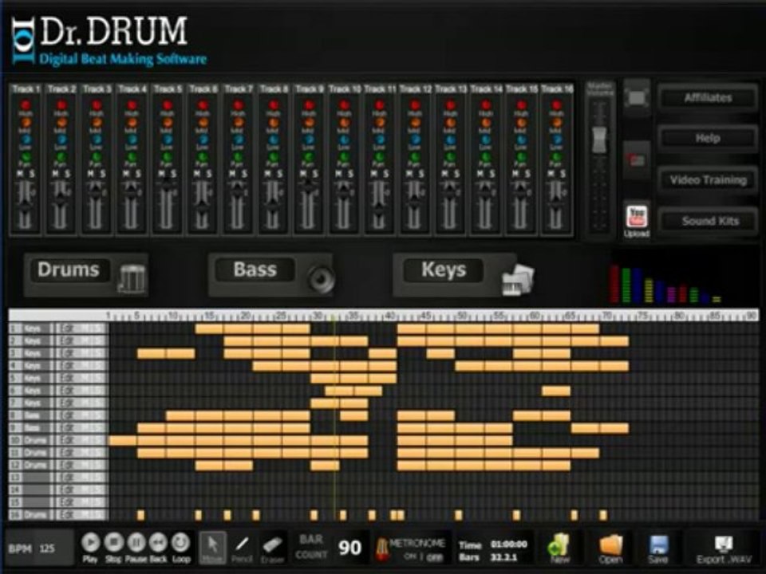Viewport: 766px width, 574px height.
Task: Turn the metronome OFF
Action: (x=434, y=557)
